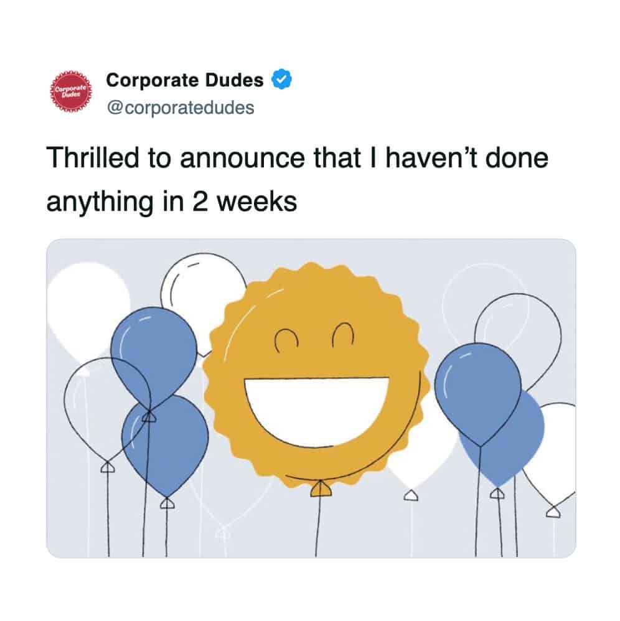The image size is (620, 621).
Task: Click the Corporate Dudes profile avatar
Action: pos(71,92)
